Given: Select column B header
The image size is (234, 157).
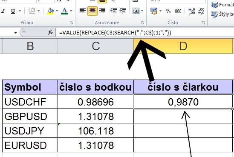Looking at the screenshot, I should tap(30, 46).
